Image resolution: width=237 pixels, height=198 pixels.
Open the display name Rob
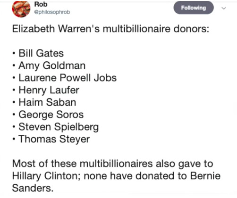(41, 4)
